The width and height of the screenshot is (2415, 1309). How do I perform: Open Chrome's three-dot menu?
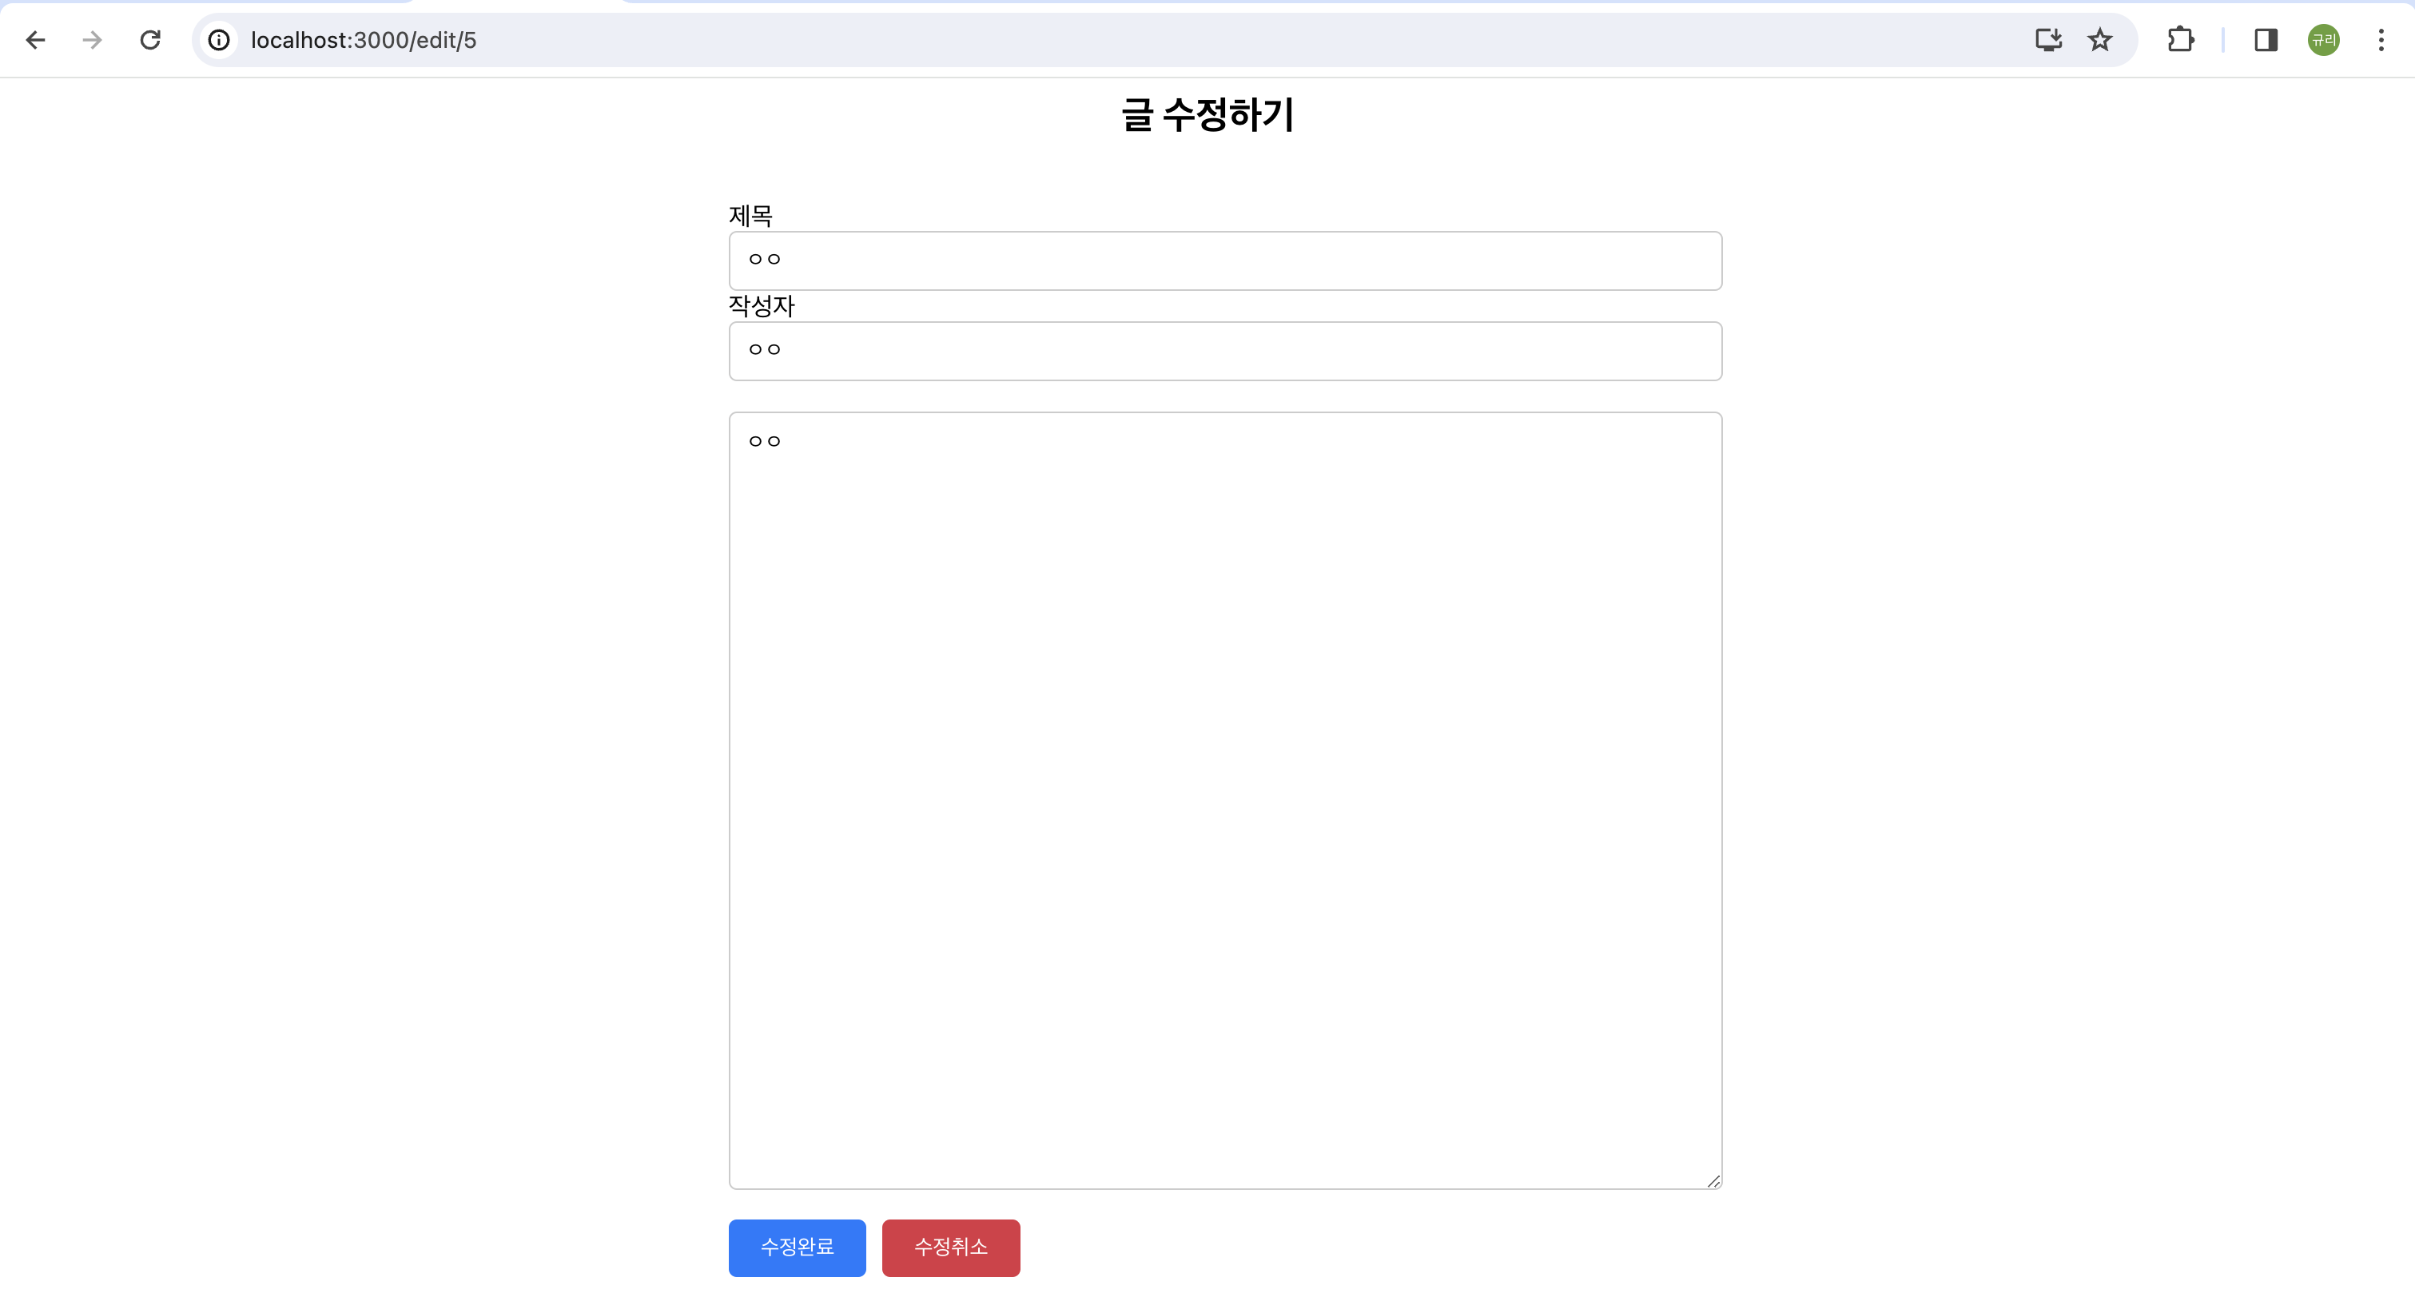click(x=2381, y=39)
